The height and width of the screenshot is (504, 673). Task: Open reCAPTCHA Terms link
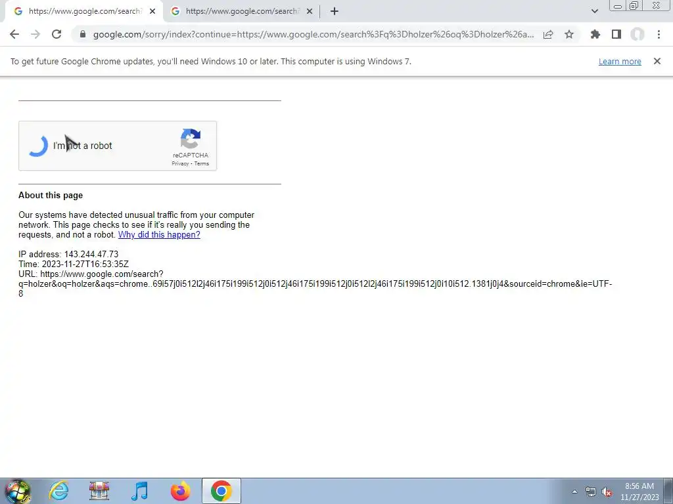202,163
